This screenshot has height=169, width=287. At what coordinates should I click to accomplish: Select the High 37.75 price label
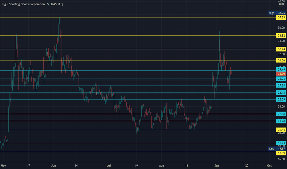[277, 13]
